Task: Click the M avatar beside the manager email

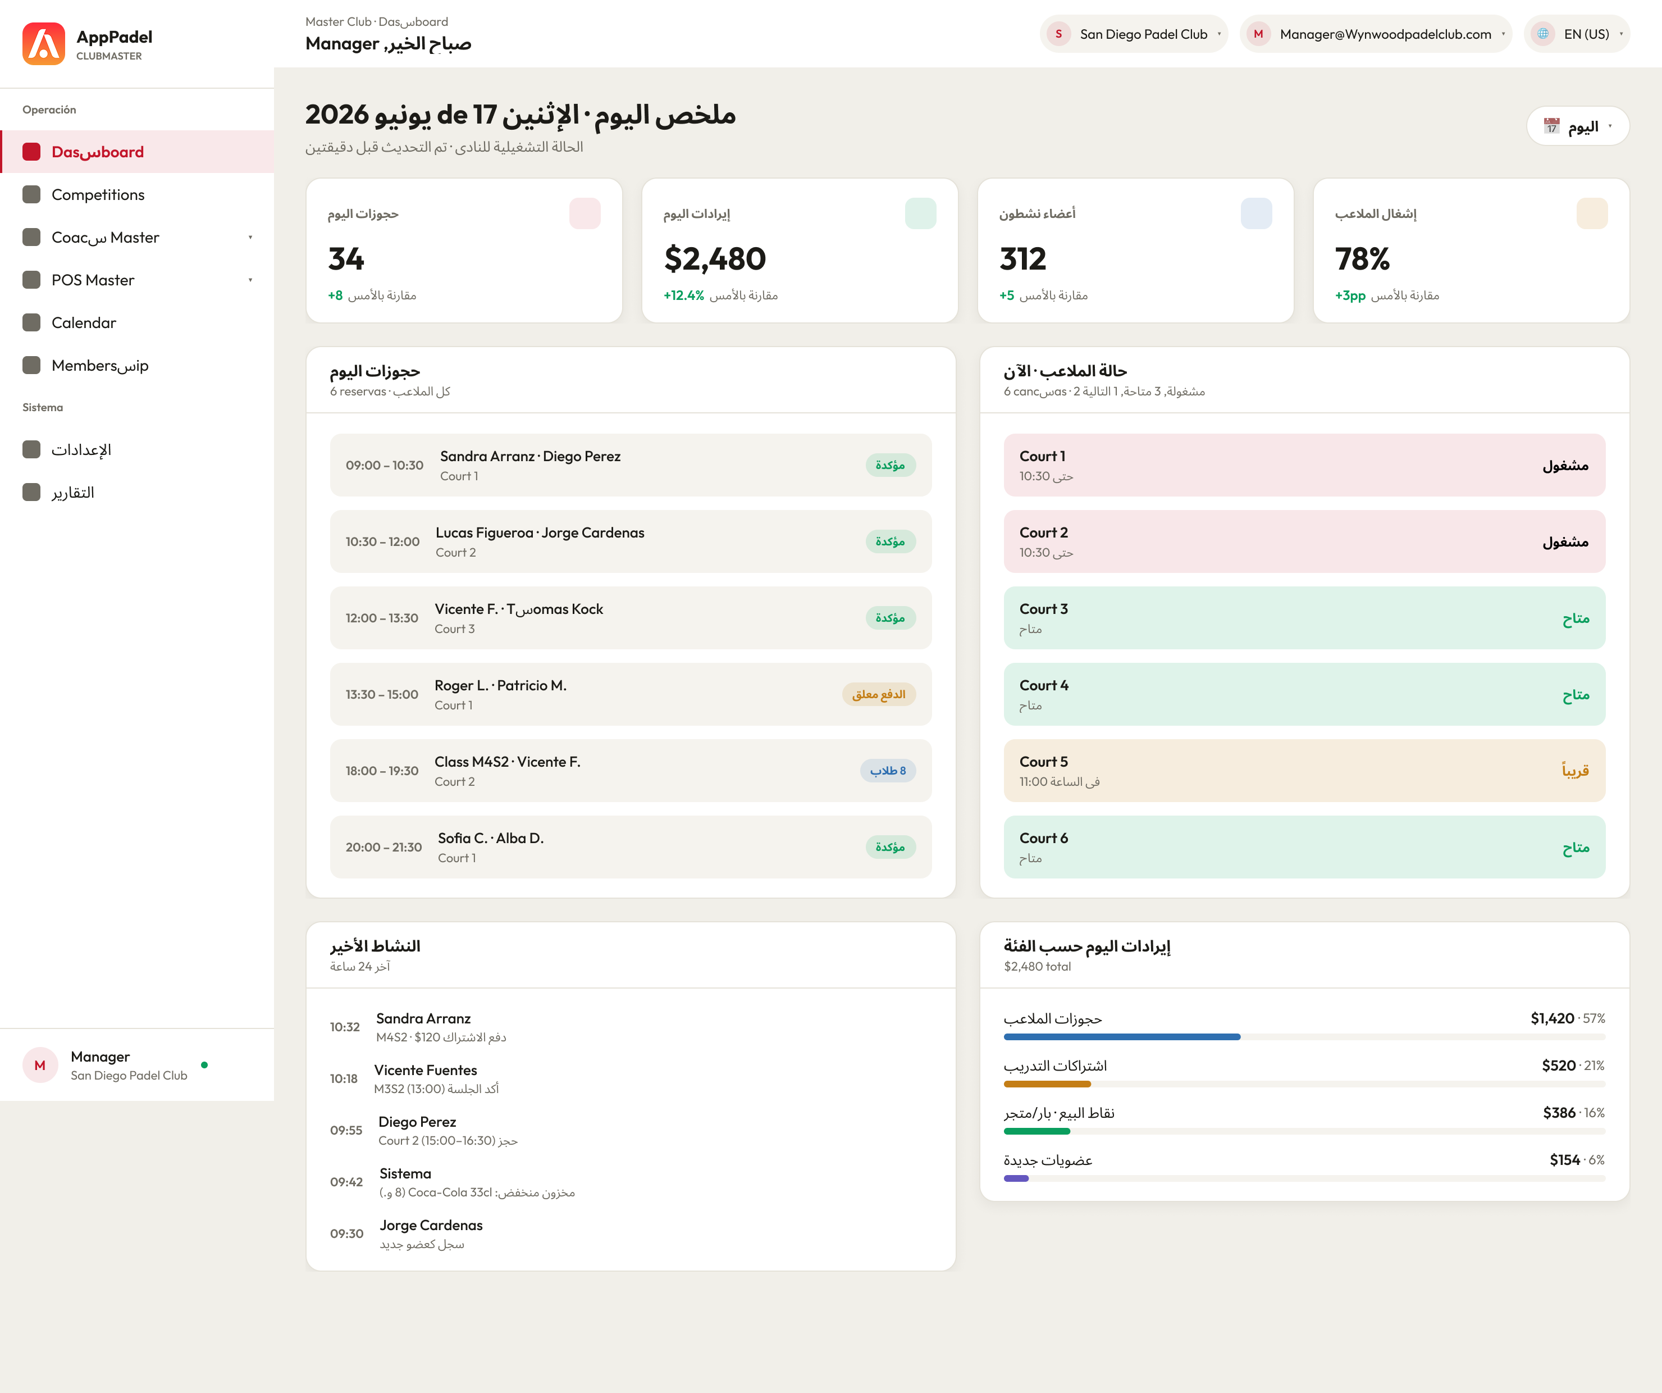Action: tap(1258, 34)
